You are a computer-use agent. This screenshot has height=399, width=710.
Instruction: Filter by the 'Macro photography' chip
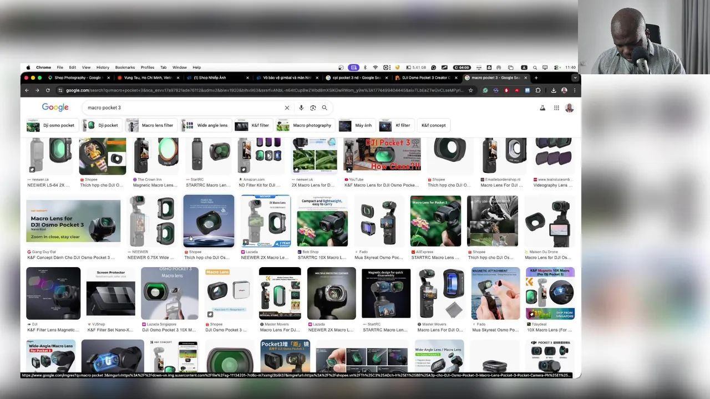[x=305, y=125]
